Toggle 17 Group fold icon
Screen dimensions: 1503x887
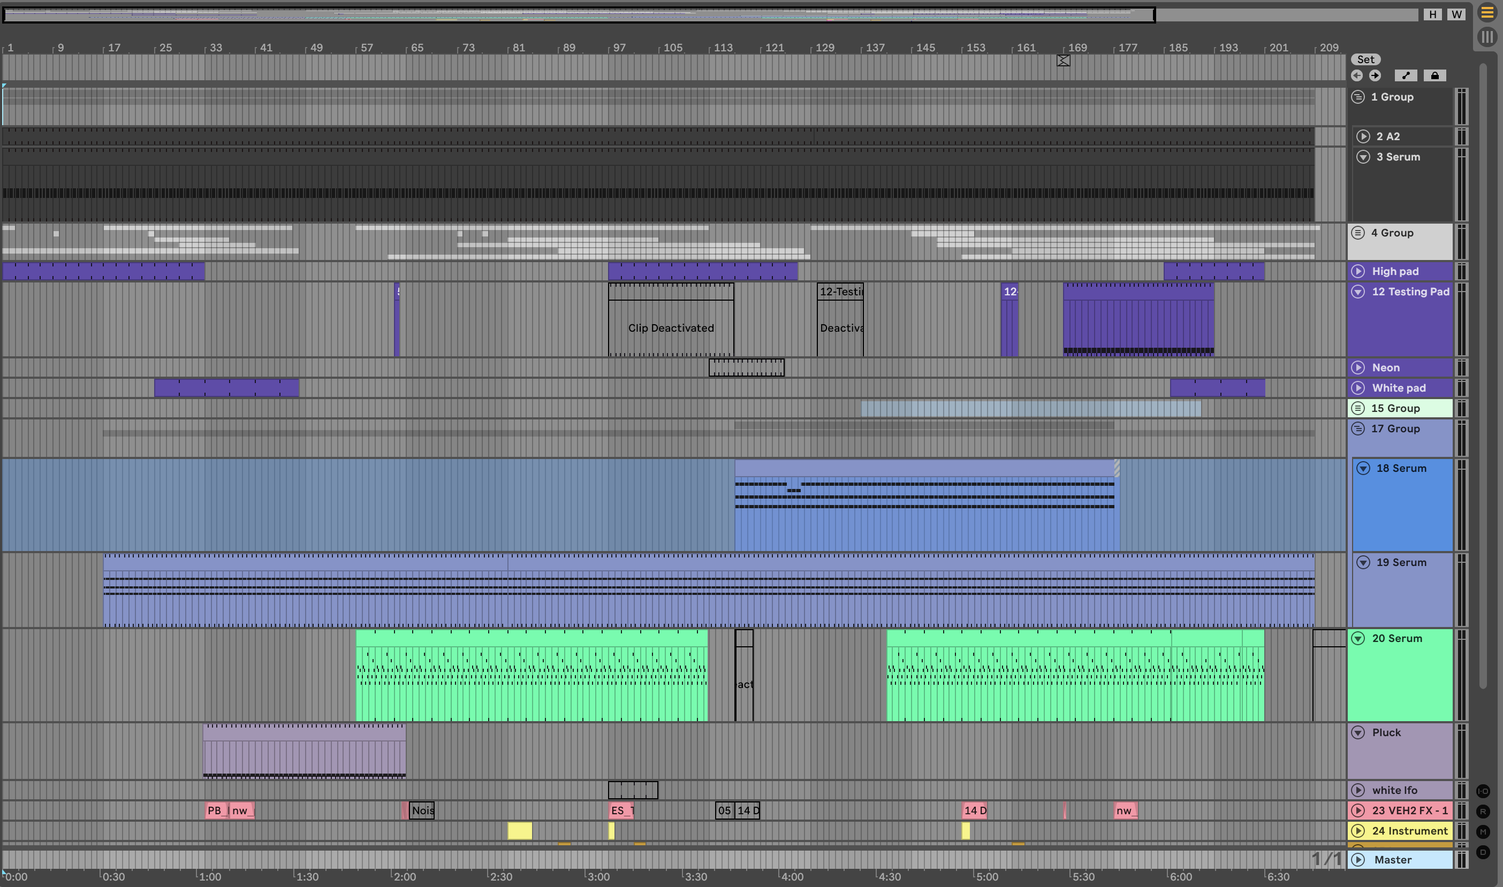point(1358,429)
